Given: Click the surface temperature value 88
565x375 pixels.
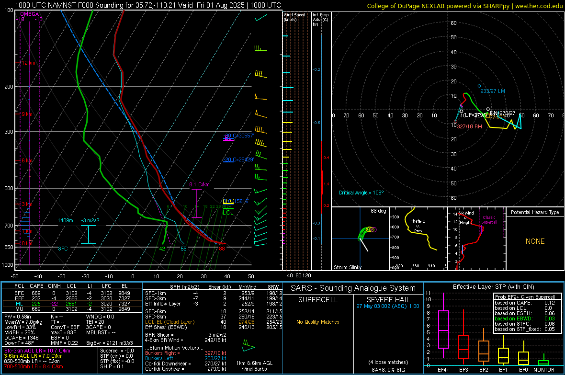Looking at the screenshot, I should (222, 249).
